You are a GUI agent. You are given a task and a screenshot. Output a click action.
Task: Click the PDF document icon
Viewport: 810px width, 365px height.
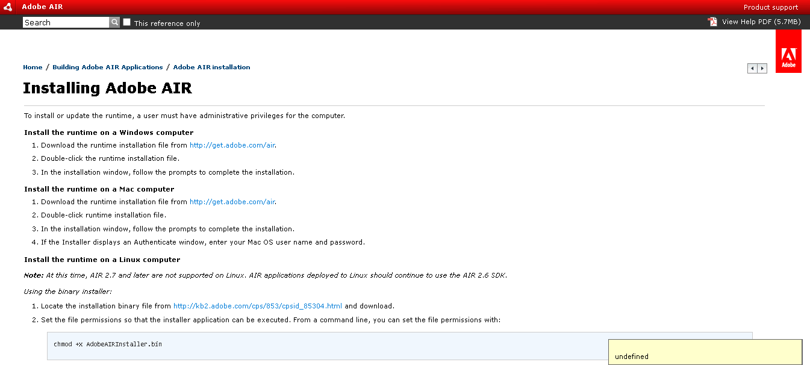point(713,22)
